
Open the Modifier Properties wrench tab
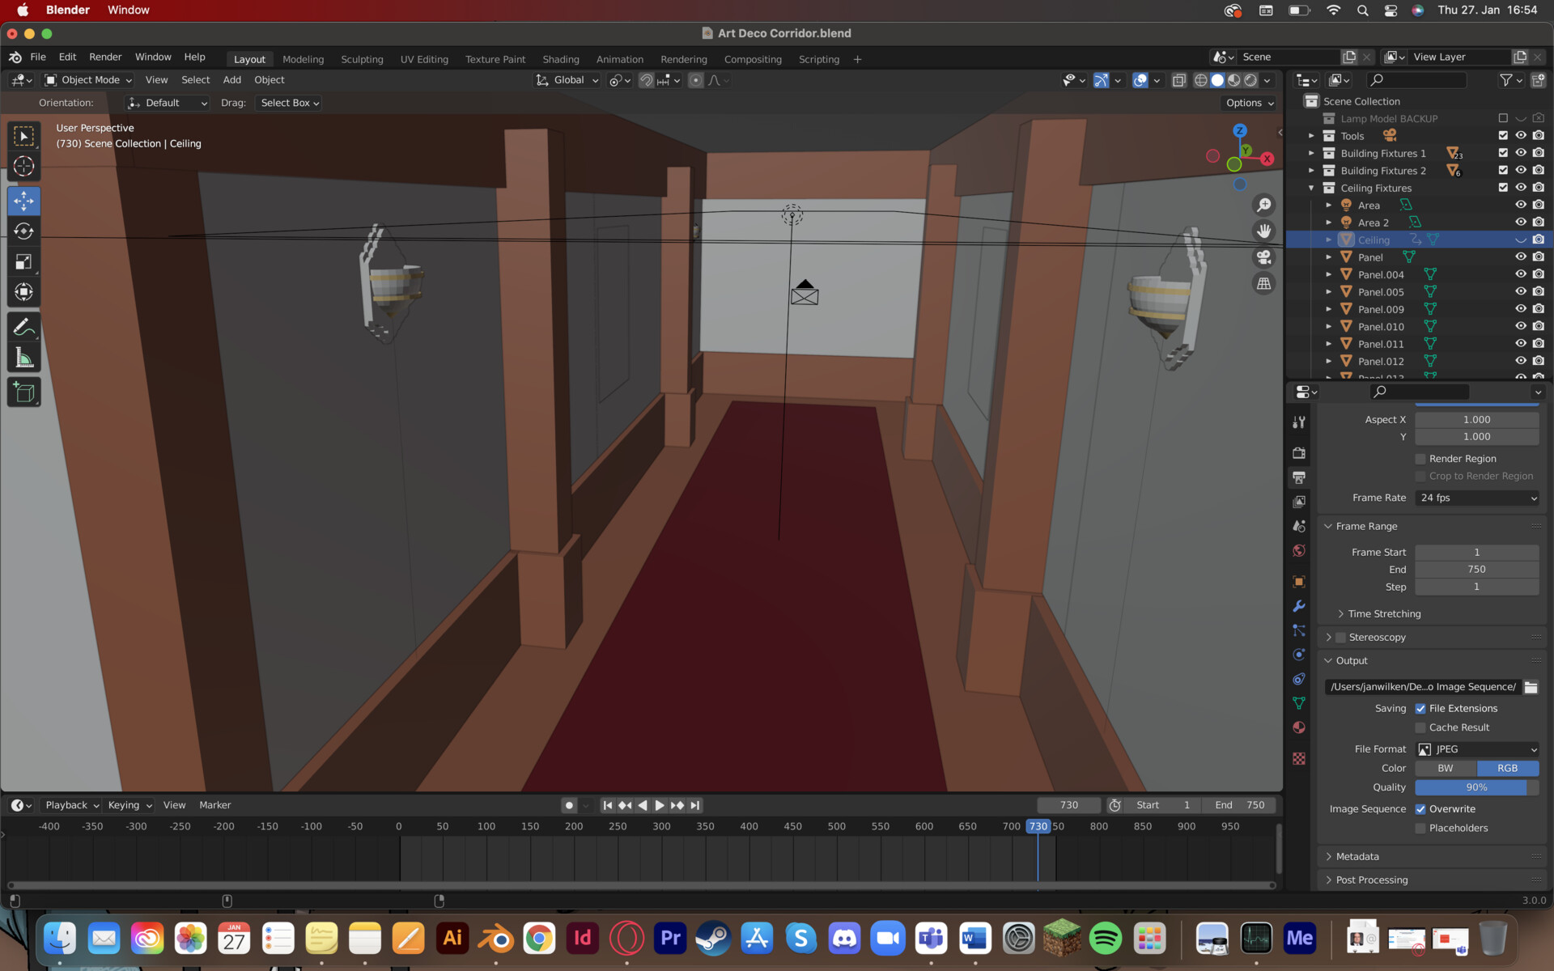coord(1299,607)
